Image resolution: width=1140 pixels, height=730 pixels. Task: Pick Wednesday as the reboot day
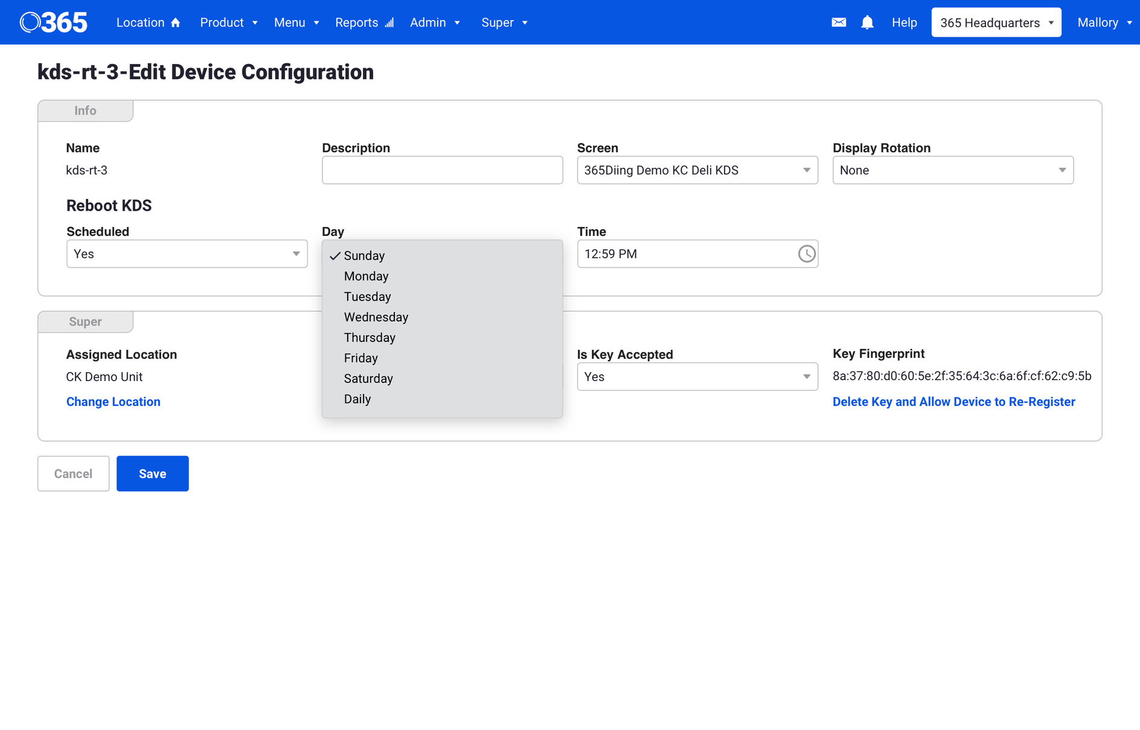click(x=376, y=317)
